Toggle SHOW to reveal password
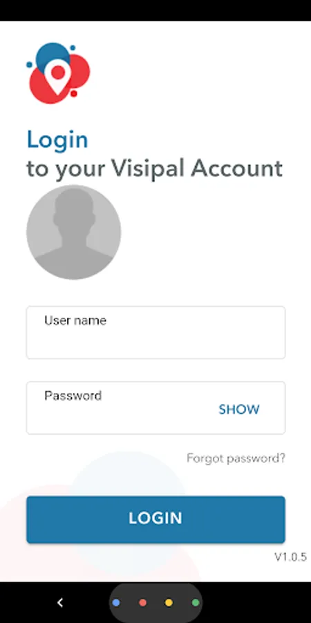The width and height of the screenshot is (311, 623). 239,410
